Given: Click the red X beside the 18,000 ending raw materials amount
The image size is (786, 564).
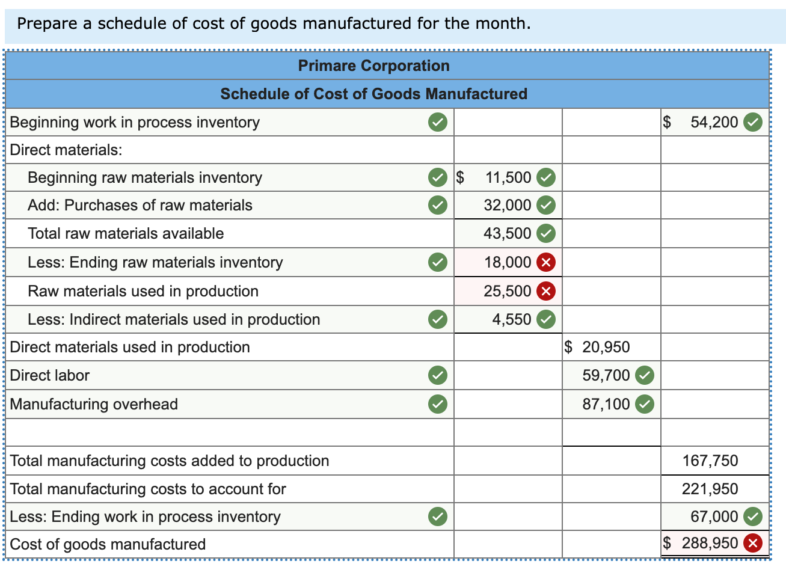Looking at the screenshot, I should pyautogui.click(x=545, y=262).
